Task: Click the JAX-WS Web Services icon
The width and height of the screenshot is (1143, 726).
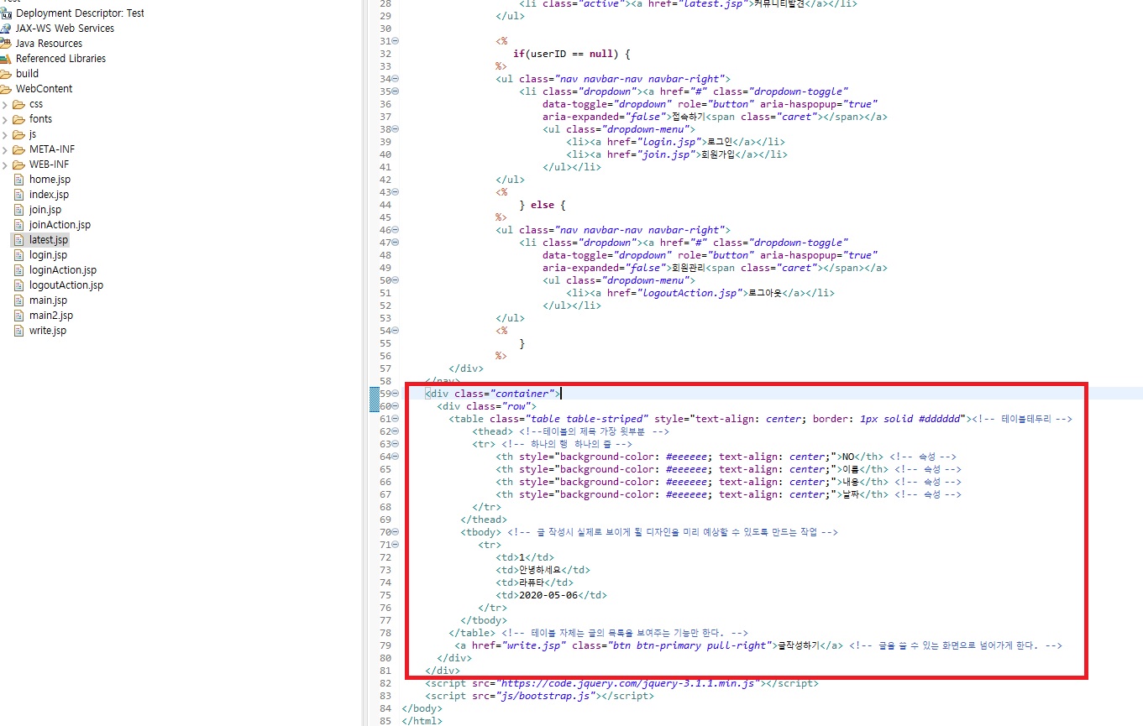Action: (x=6, y=29)
